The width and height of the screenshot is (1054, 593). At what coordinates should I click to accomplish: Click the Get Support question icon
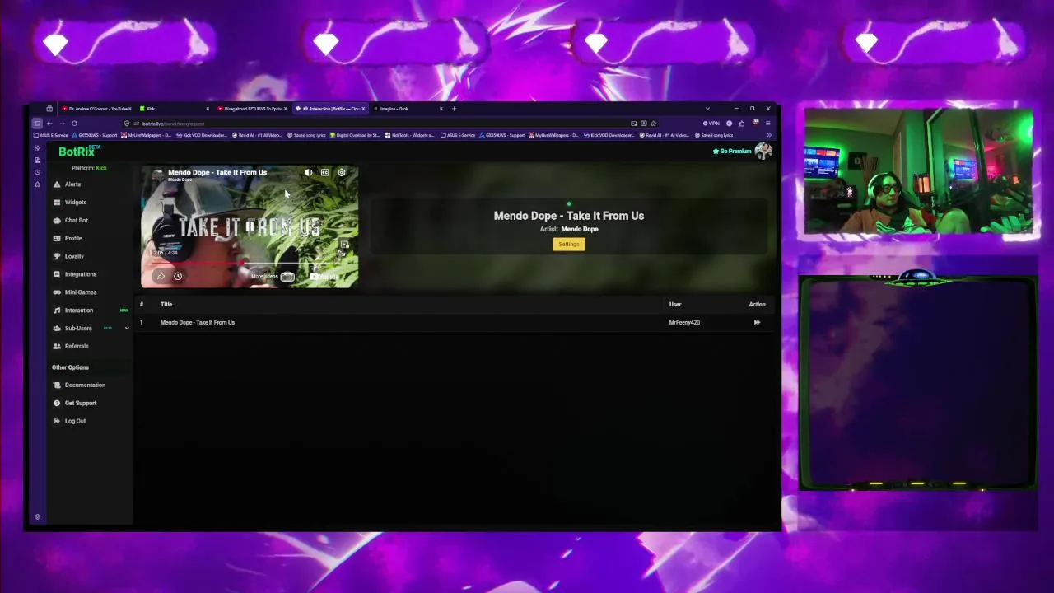click(57, 403)
